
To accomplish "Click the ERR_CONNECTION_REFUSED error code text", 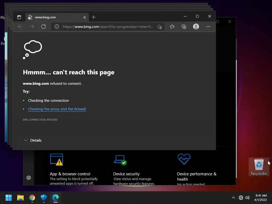I will [x=40, y=120].
